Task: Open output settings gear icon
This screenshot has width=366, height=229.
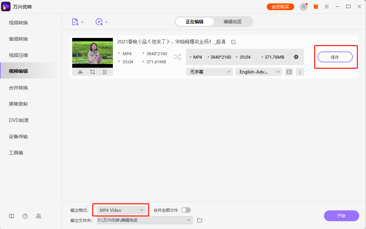Action: (x=296, y=57)
